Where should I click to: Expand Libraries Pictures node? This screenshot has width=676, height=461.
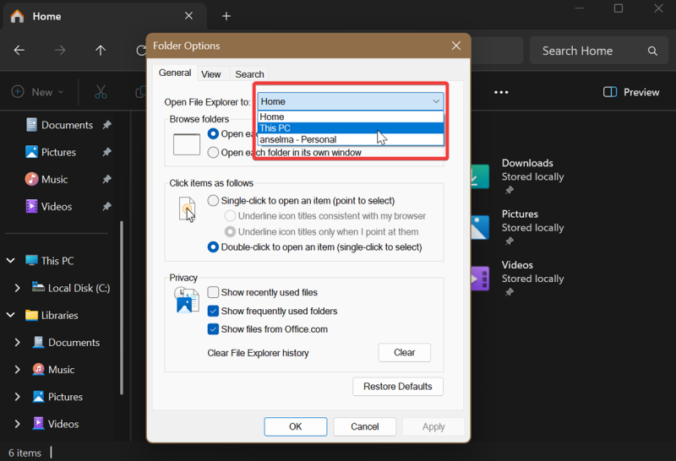(x=17, y=397)
